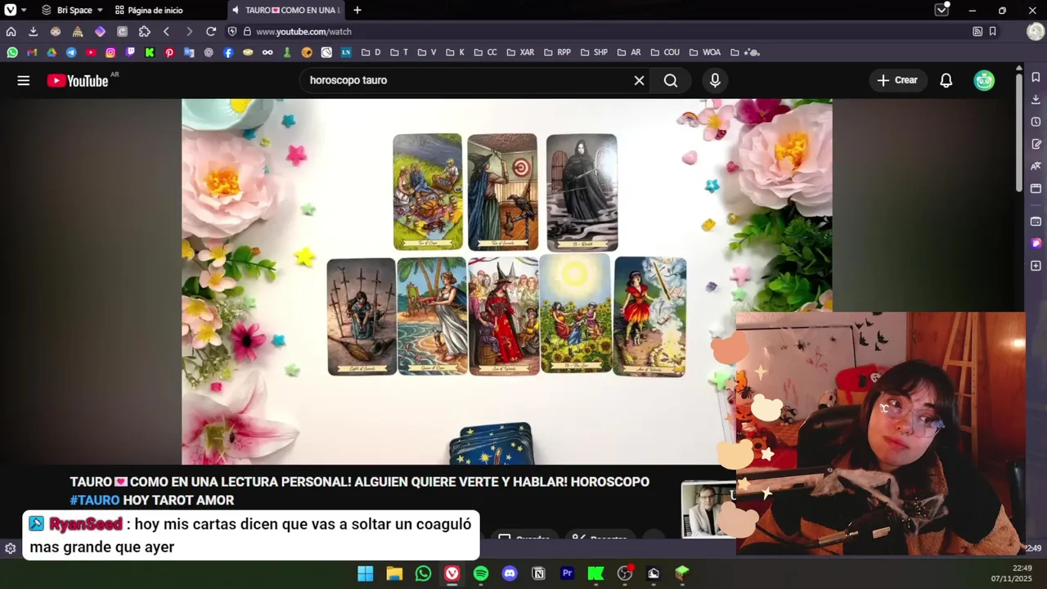Expand the XAR bookmarks folder
The image size is (1047, 589).
pos(520,52)
